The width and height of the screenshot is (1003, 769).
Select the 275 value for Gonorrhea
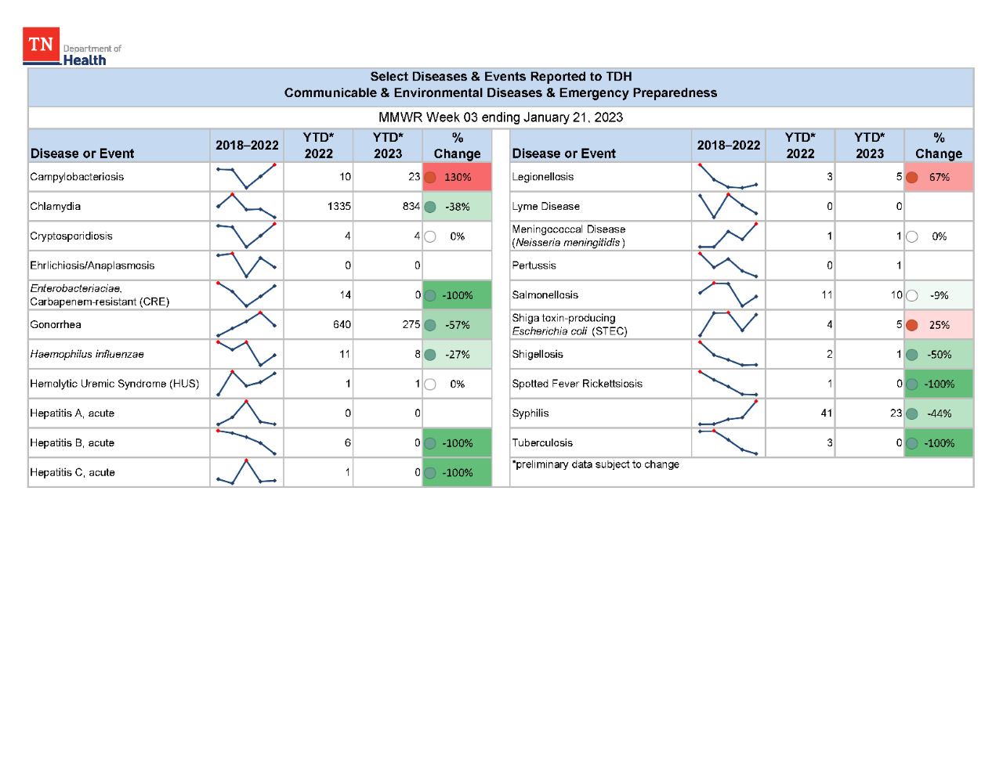click(411, 325)
